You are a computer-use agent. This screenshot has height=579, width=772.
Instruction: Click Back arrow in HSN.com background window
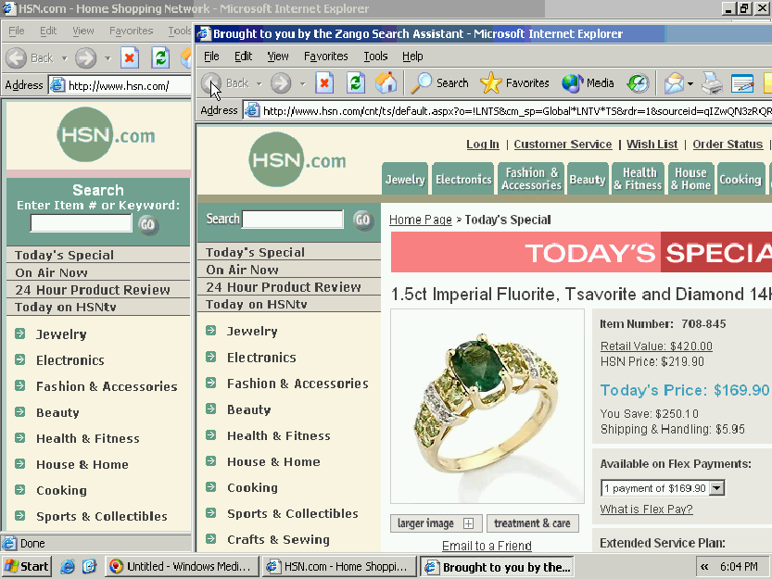17,58
